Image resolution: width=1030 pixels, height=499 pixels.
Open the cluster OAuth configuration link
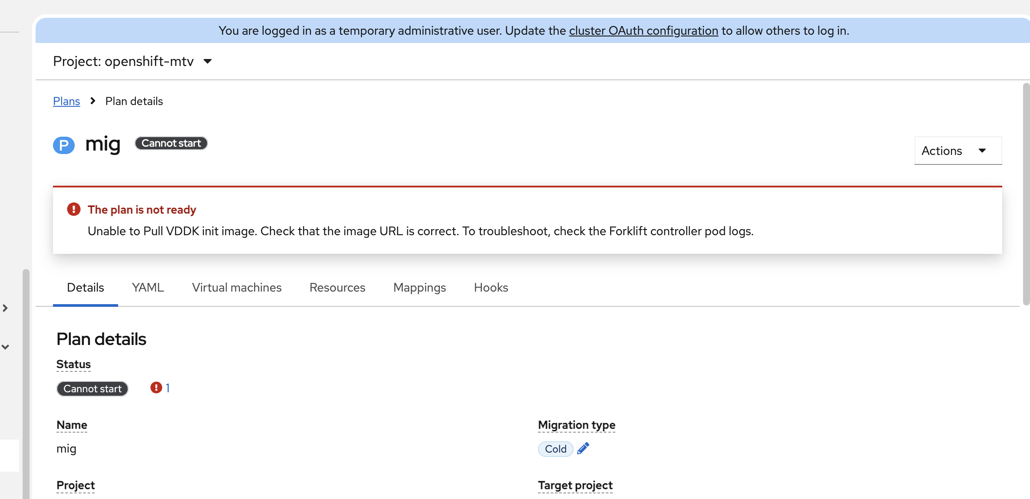[x=643, y=31]
